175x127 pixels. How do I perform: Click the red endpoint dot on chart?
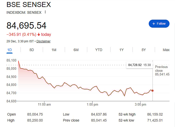(x=152, y=91)
